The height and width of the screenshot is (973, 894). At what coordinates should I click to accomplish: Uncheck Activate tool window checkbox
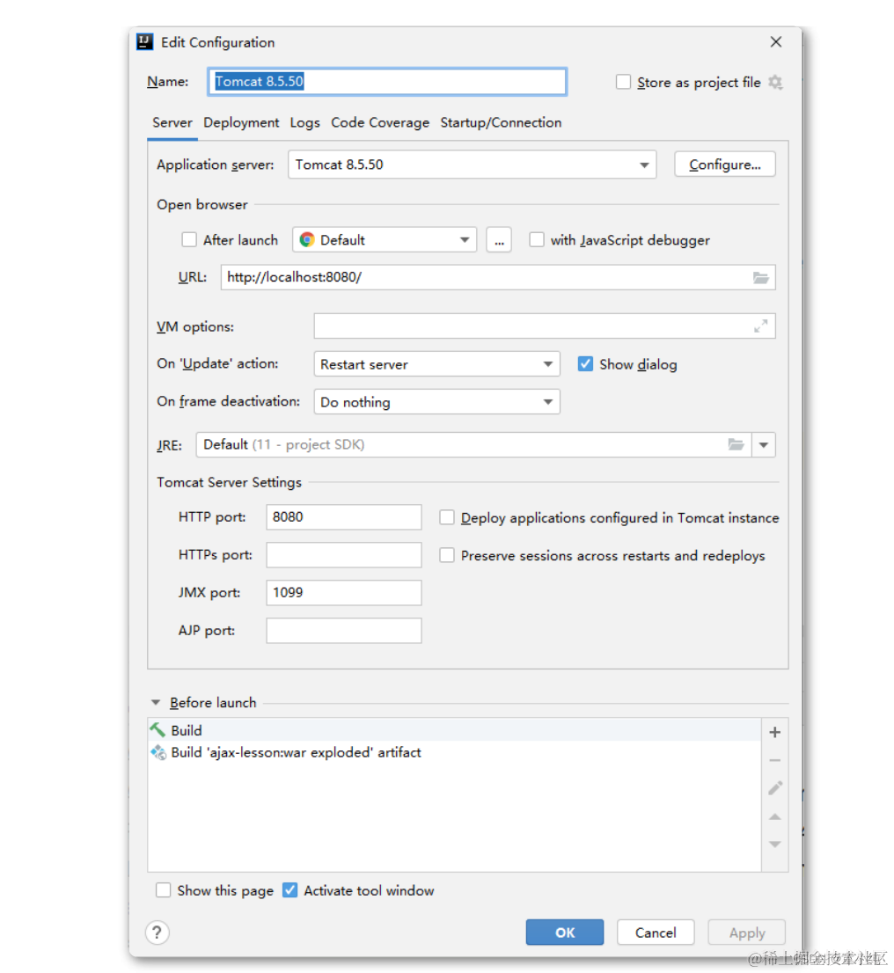pos(289,889)
